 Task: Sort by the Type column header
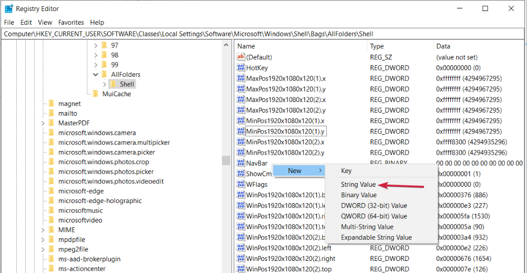(400, 46)
